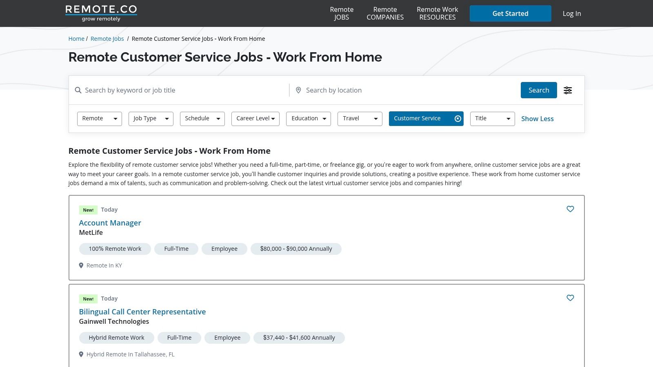Open the advanced filters sliders icon
653x367 pixels.
click(x=568, y=90)
